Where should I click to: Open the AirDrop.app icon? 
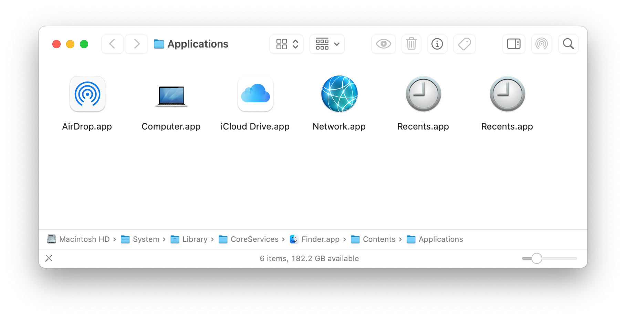87,94
